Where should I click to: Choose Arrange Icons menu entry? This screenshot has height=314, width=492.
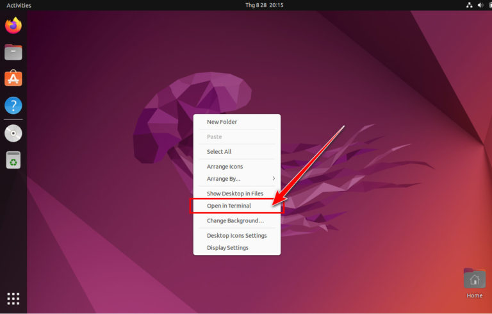point(237,167)
